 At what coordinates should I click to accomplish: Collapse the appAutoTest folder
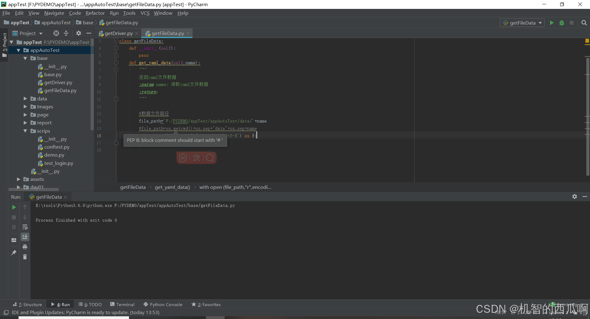(18, 50)
